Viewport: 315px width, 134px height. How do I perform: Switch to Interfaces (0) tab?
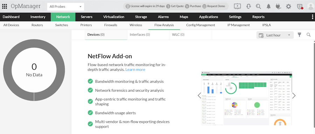pyautogui.click(x=148, y=35)
